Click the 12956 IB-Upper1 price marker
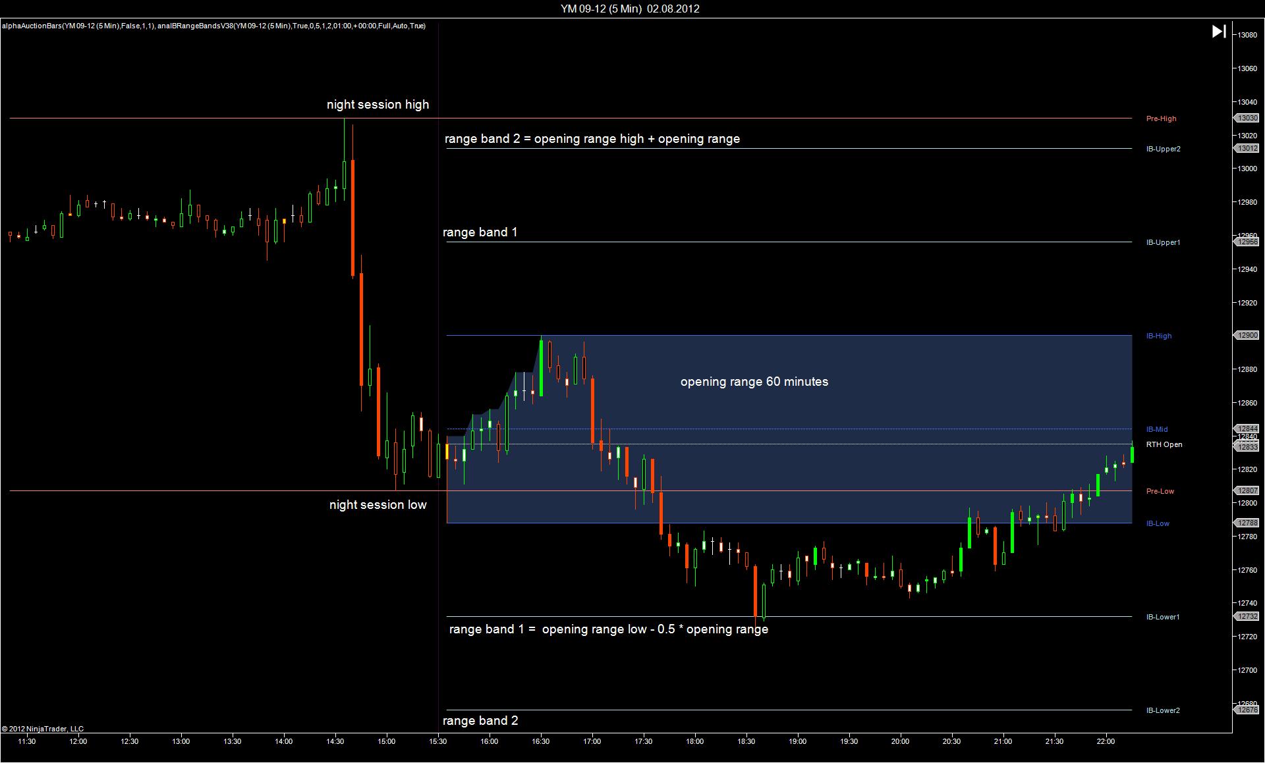This screenshot has height=763, width=1265. click(1247, 242)
